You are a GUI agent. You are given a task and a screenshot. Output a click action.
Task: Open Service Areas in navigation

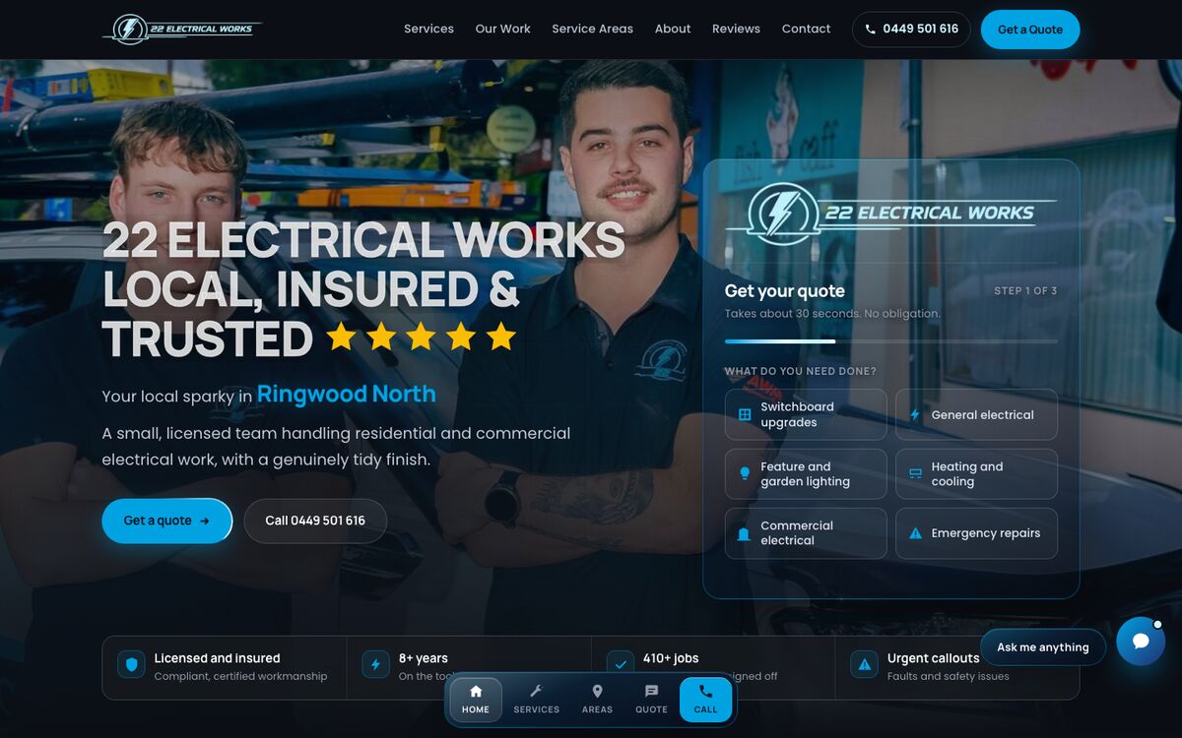(x=592, y=30)
